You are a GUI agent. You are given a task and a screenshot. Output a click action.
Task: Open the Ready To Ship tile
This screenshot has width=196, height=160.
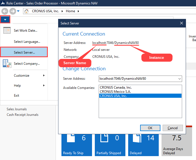77,145
